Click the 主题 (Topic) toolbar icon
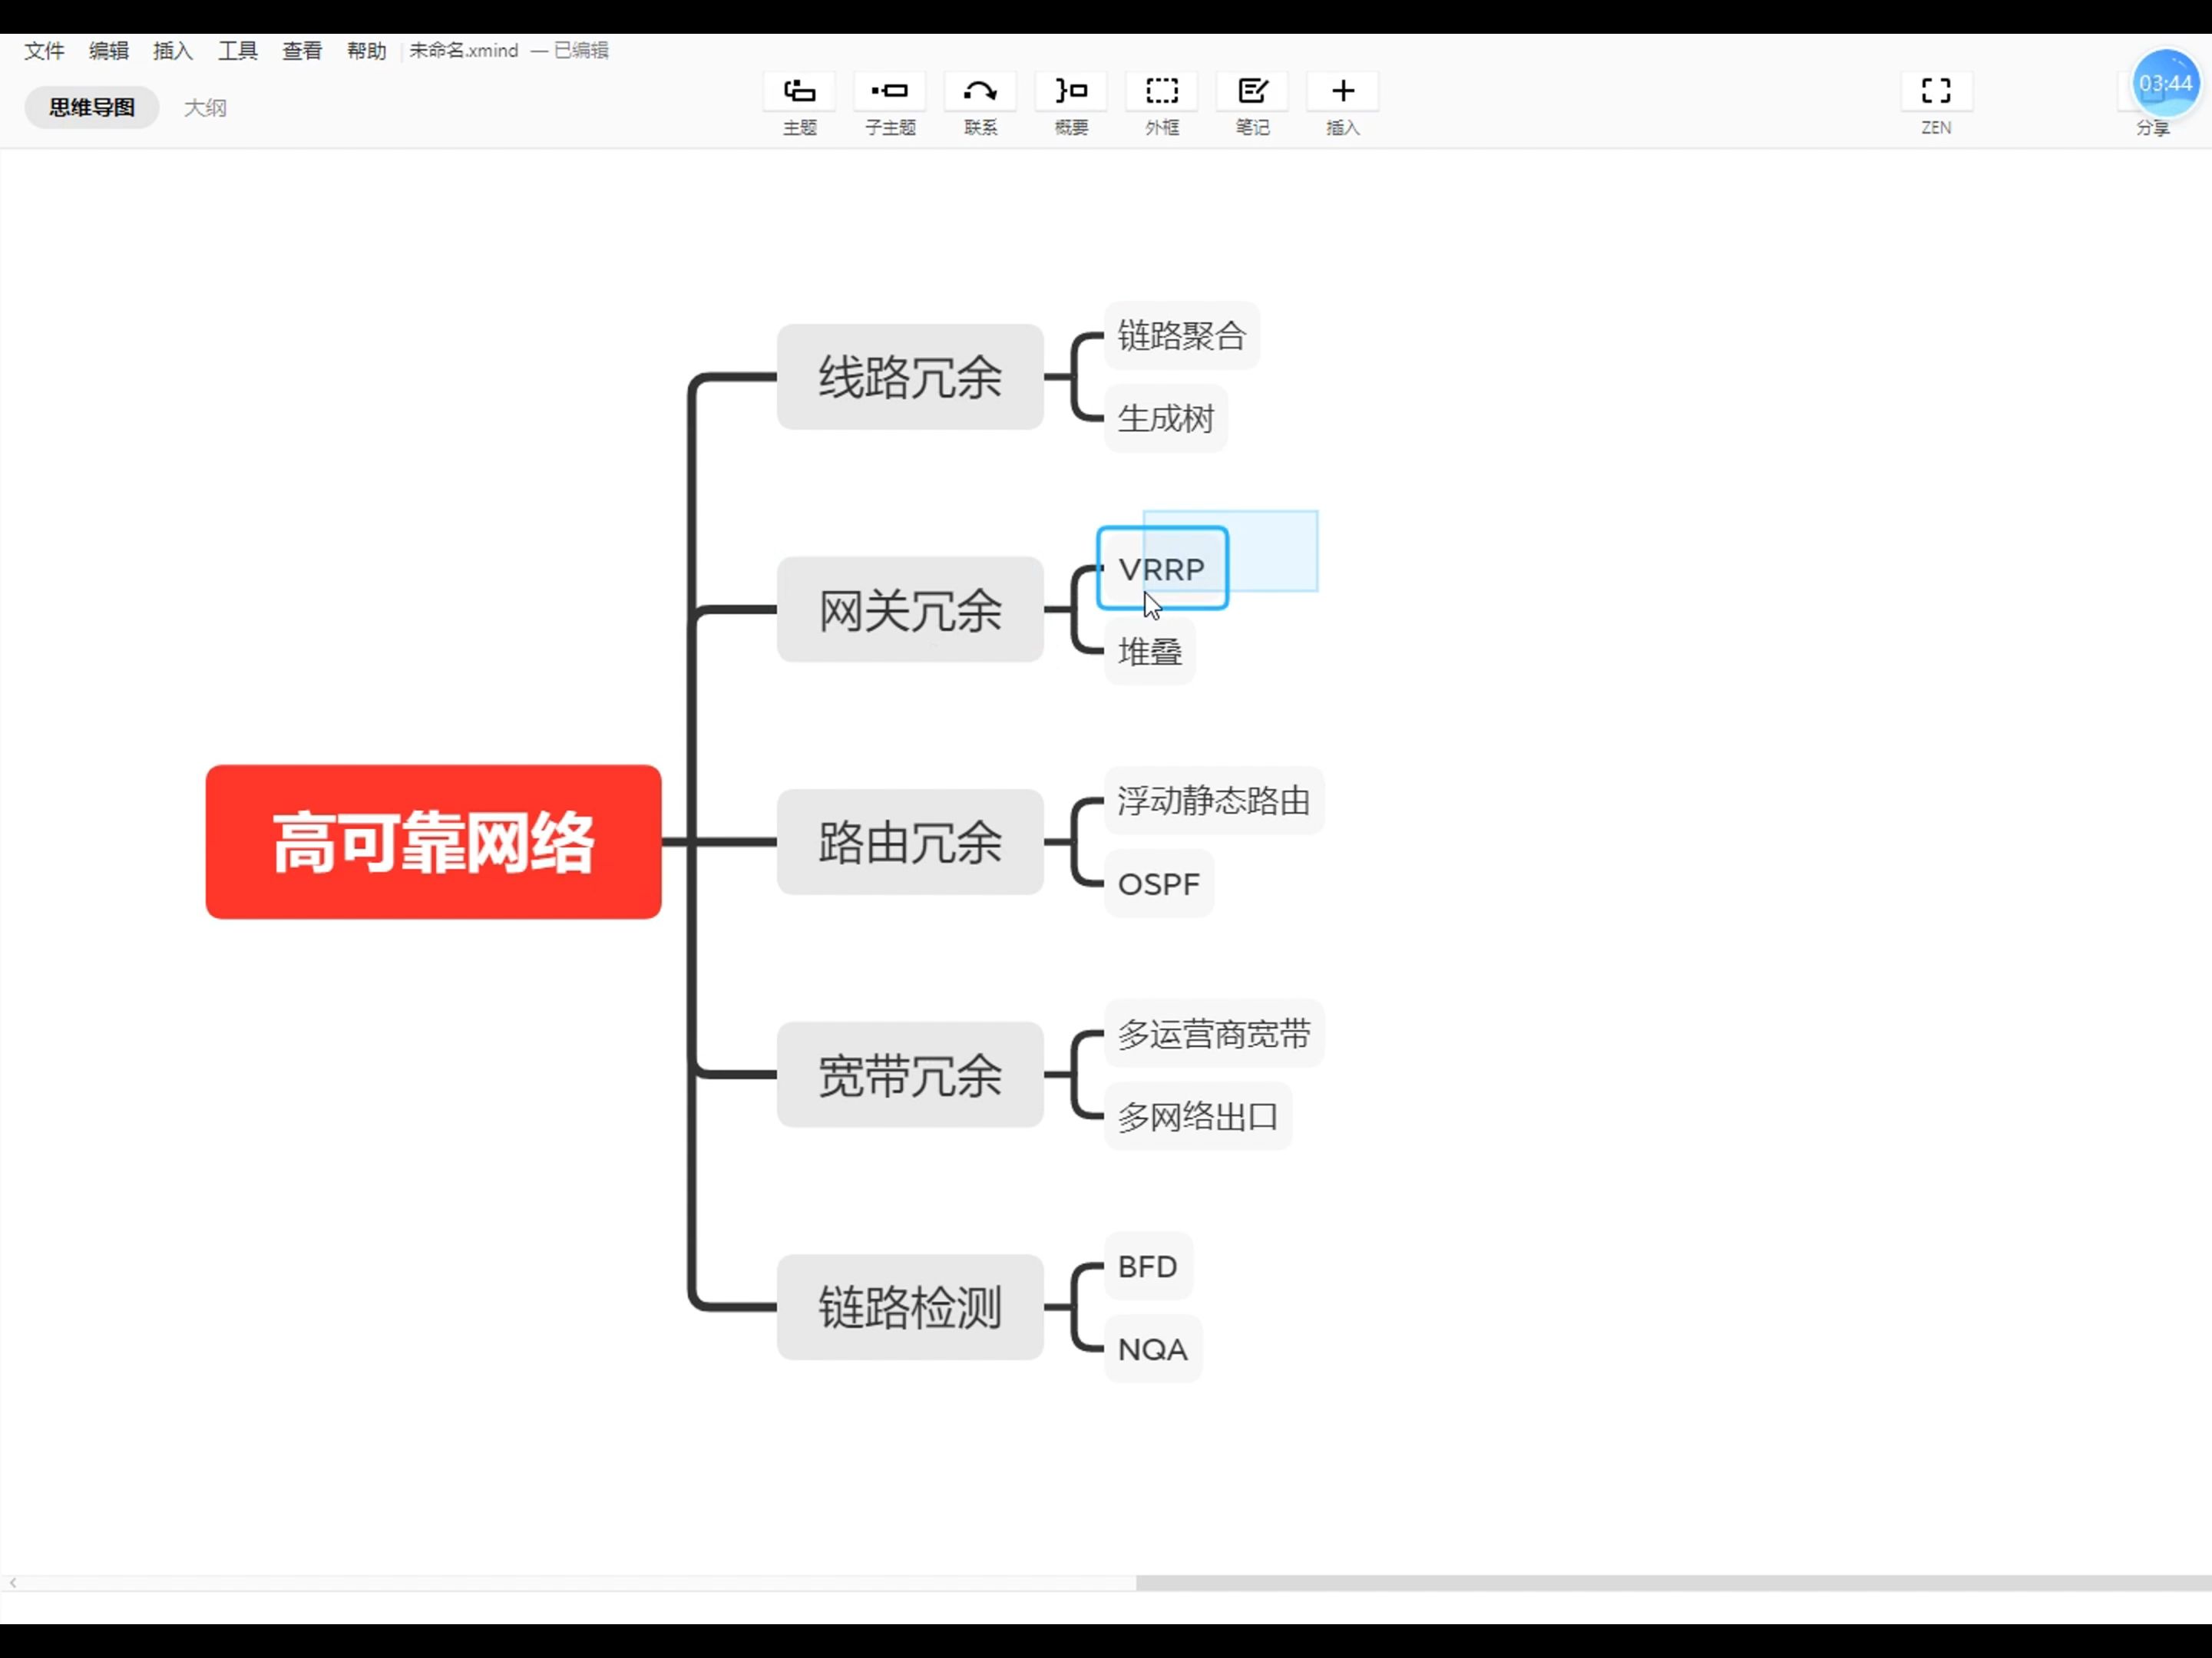 click(x=799, y=91)
